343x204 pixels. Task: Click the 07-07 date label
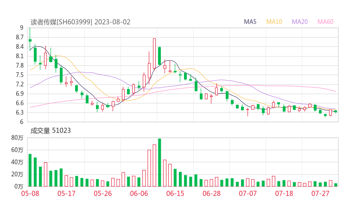248,193
